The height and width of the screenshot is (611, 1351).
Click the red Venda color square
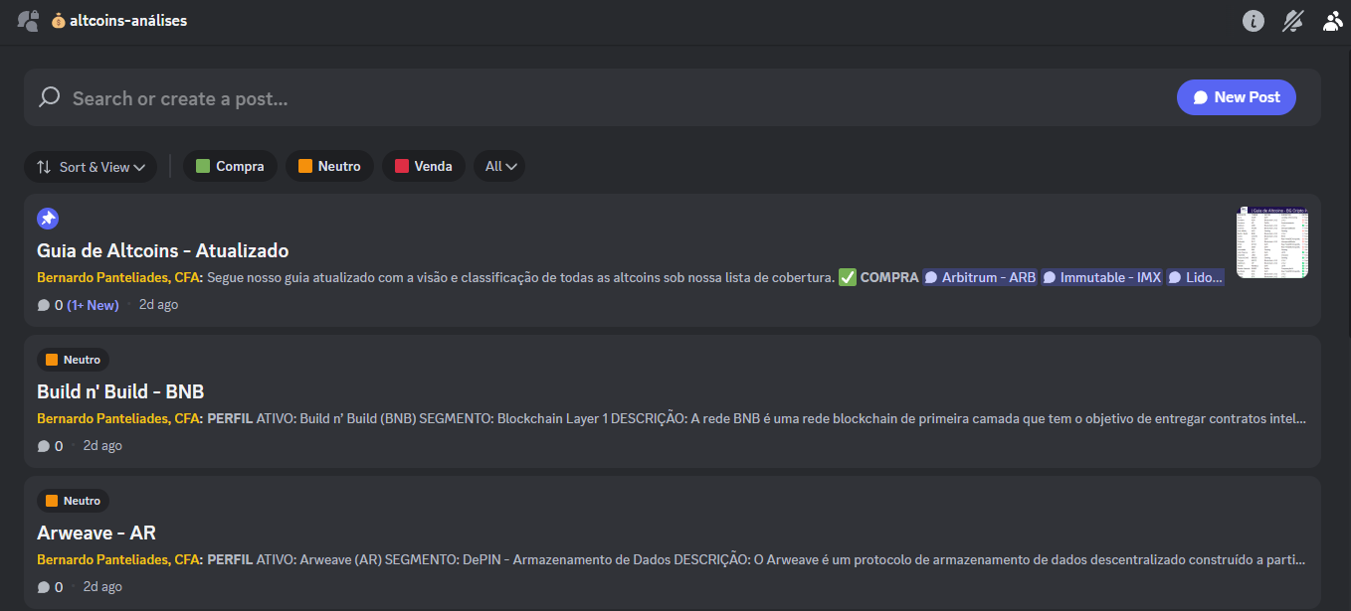pyautogui.click(x=402, y=166)
